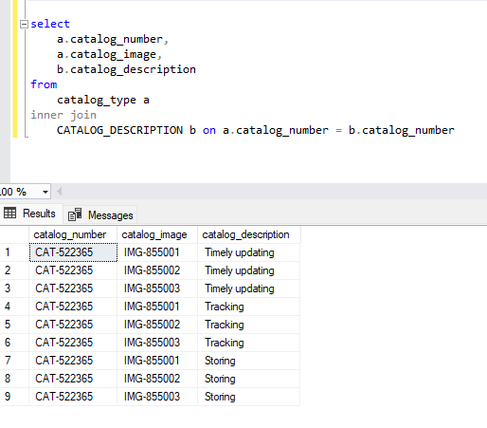Click the horizontal scroll left arrow

(59, 192)
